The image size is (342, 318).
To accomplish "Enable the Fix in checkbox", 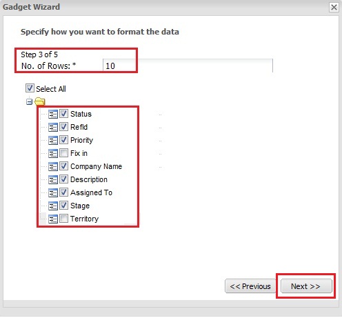I will (x=63, y=152).
